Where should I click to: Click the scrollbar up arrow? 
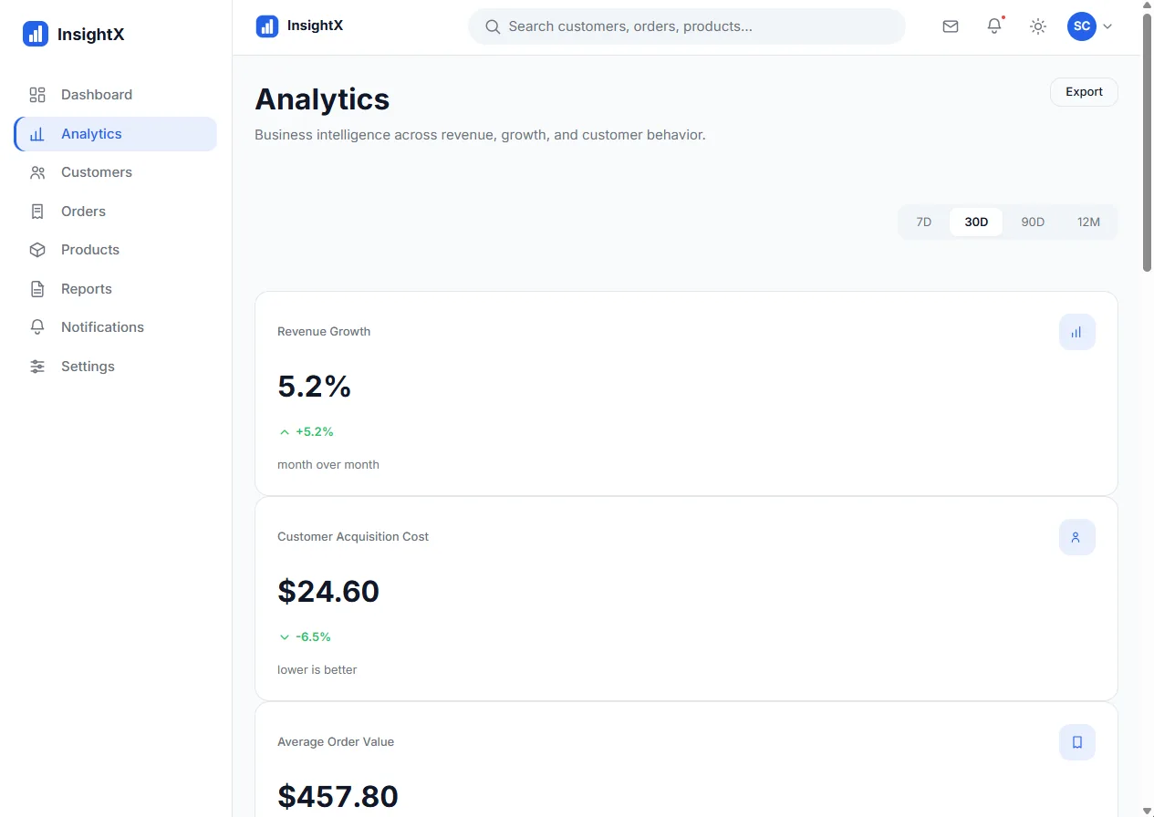1147,5
